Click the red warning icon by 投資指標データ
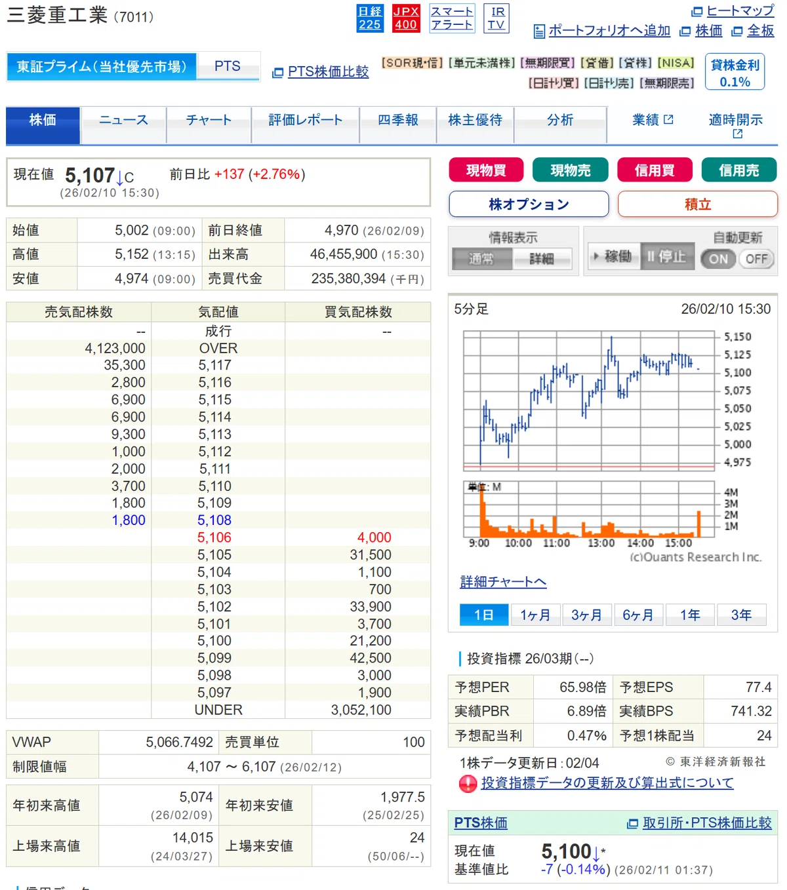787x890 pixels. tap(468, 783)
